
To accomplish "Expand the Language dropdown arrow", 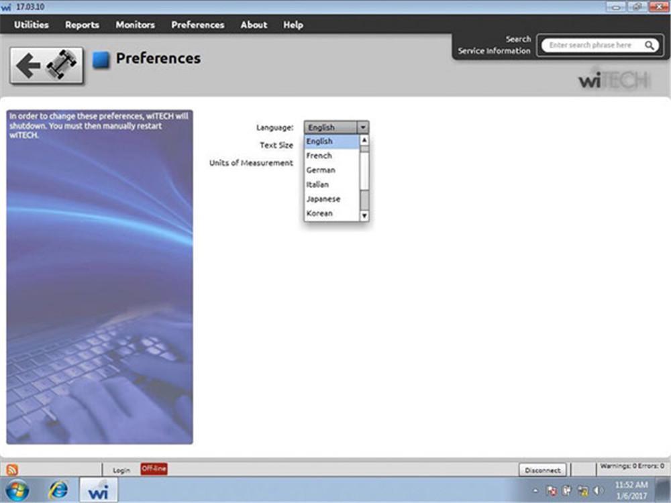I will click(x=362, y=127).
